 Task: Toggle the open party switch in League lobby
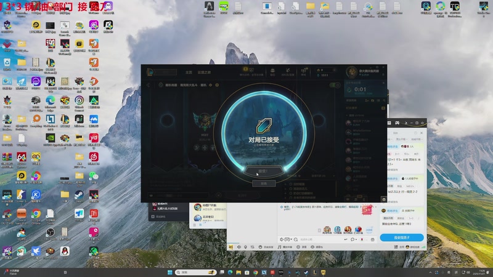tap(335, 85)
